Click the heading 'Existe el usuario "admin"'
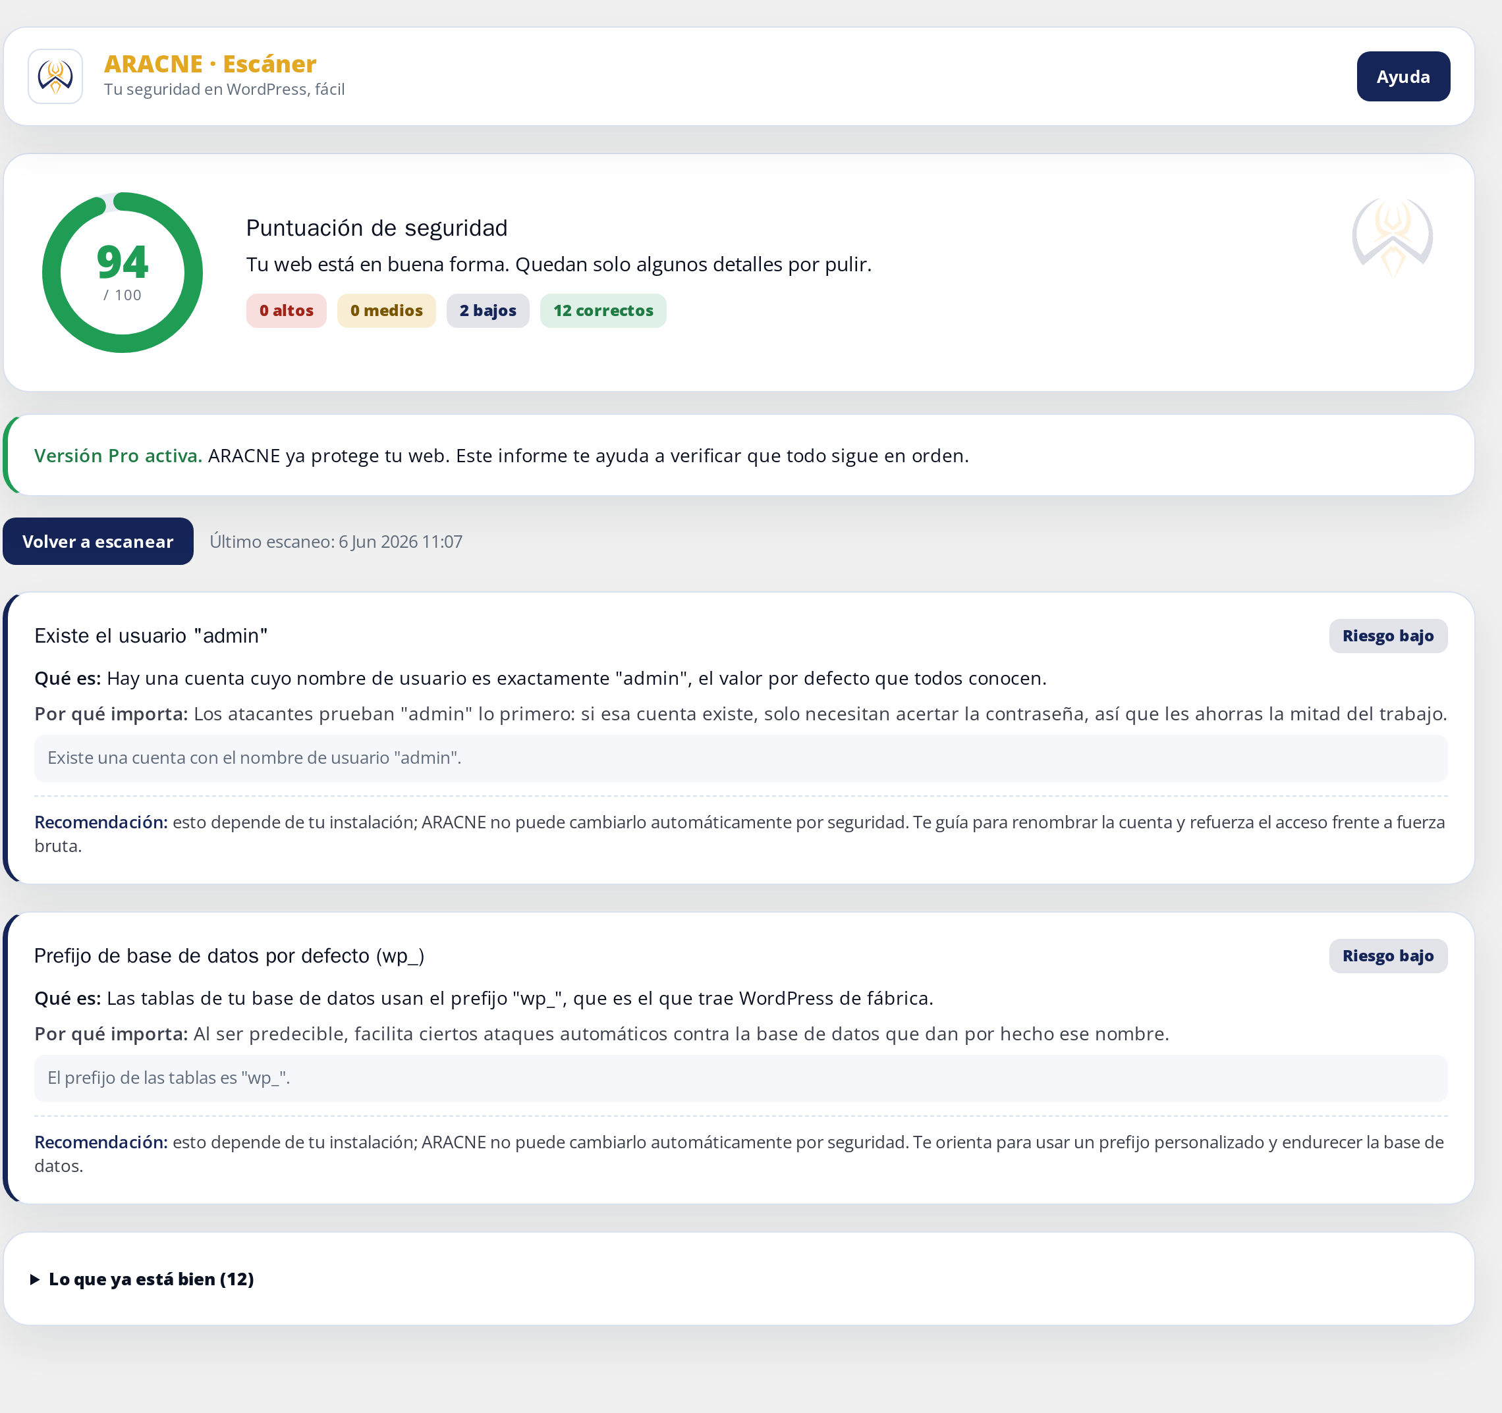 click(151, 636)
